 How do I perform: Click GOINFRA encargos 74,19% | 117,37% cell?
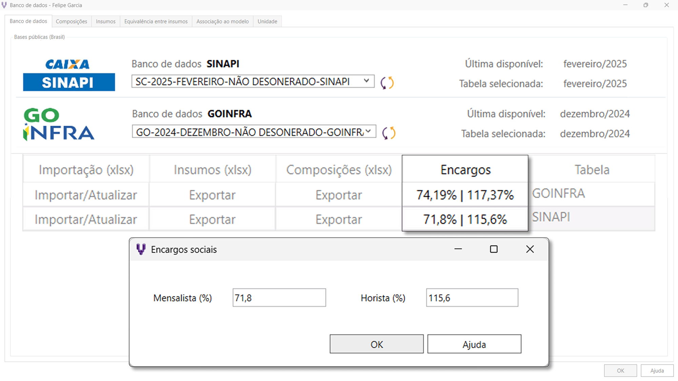465,195
